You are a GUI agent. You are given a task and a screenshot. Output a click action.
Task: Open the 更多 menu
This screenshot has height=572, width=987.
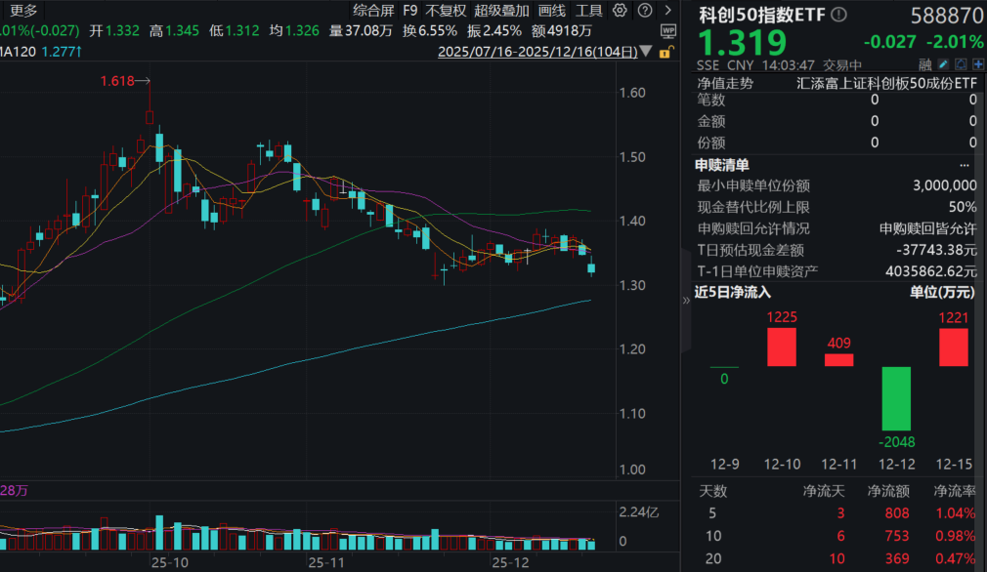point(23,11)
